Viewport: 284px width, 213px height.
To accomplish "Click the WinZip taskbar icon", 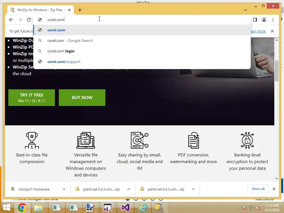I will (x=159, y=207).
